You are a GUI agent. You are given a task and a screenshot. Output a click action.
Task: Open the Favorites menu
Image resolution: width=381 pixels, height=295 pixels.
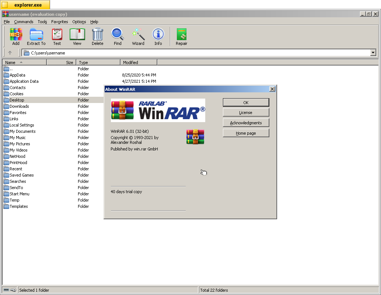pyautogui.click(x=60, y=22)
